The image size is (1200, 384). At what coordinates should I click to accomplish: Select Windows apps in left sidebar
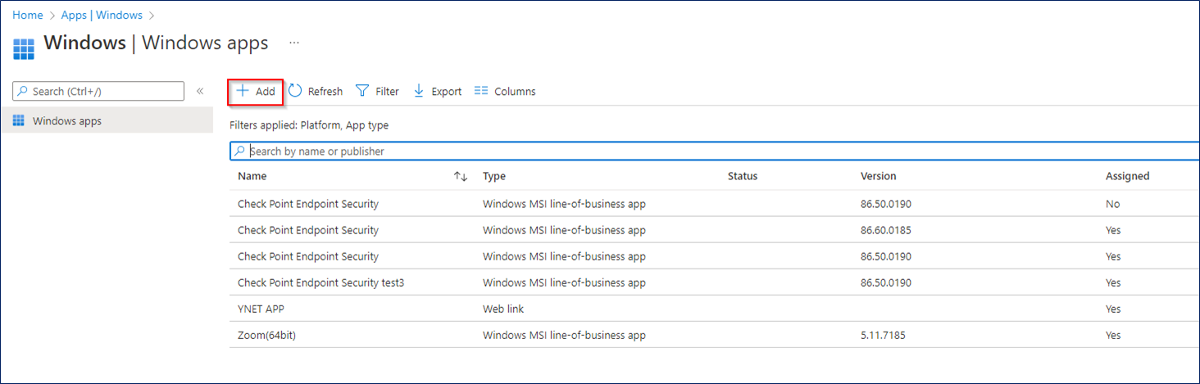[x=67, y=121]
